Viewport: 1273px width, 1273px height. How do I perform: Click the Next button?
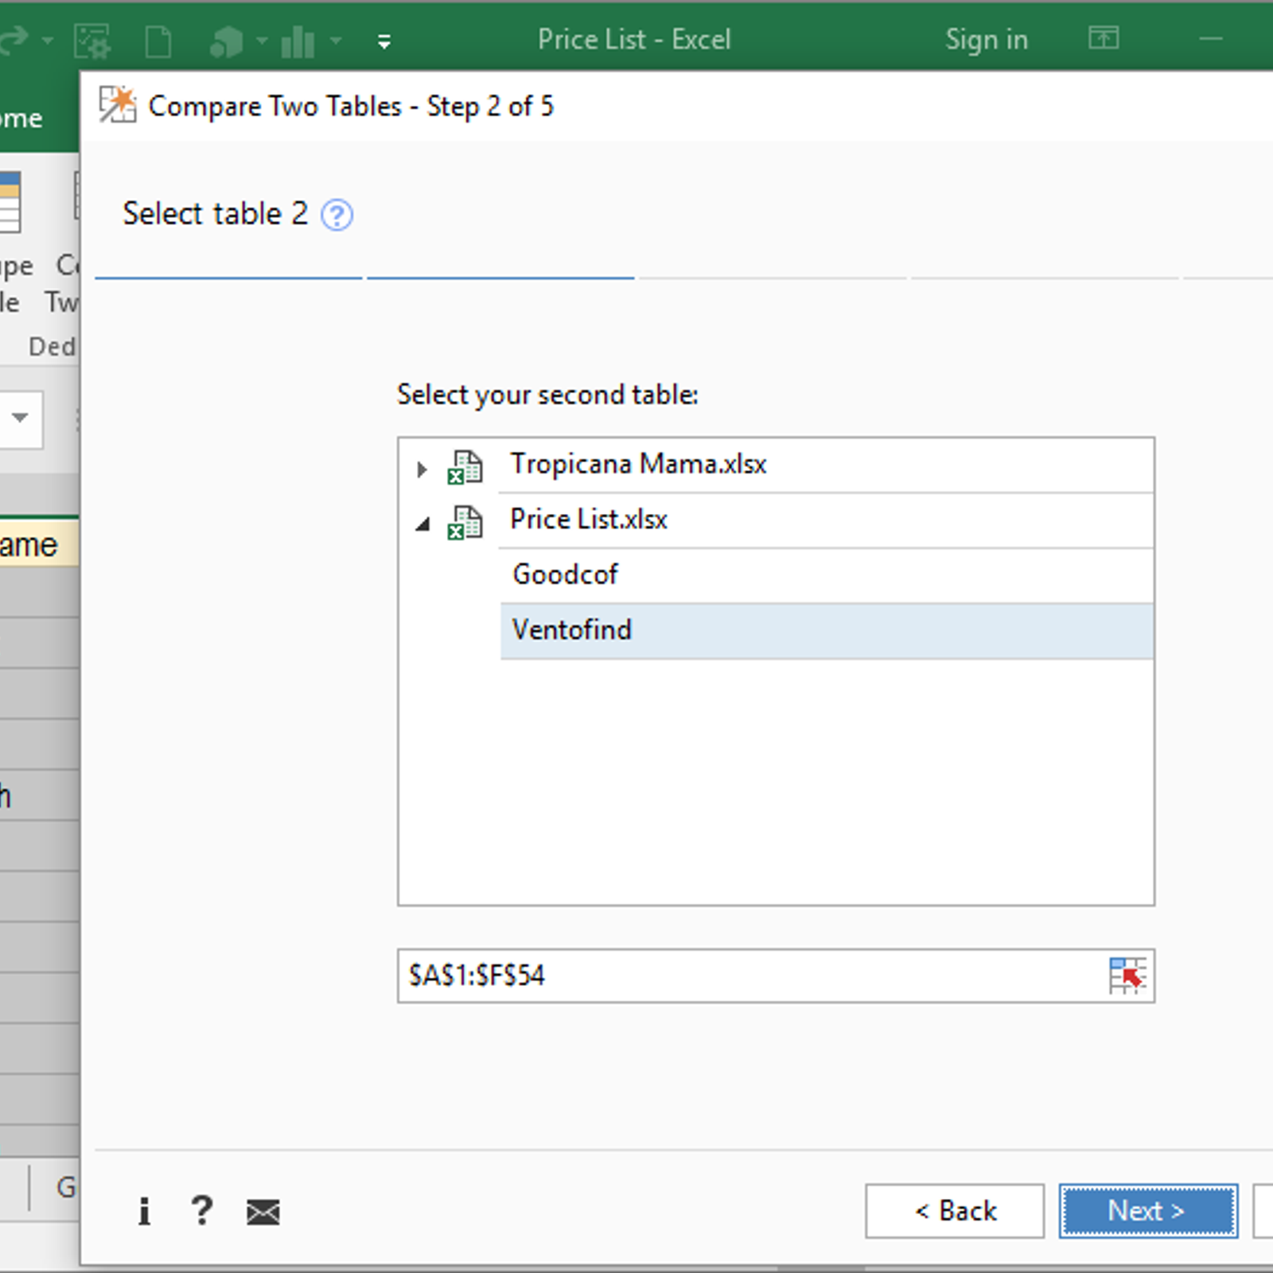(1148, 1211)
